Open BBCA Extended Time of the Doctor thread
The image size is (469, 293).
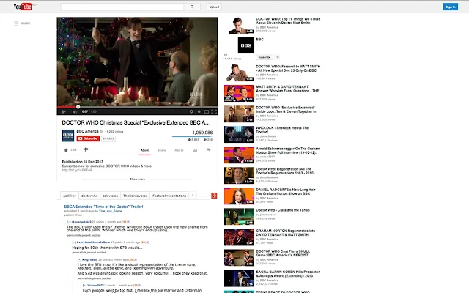(x=103, y=207)
